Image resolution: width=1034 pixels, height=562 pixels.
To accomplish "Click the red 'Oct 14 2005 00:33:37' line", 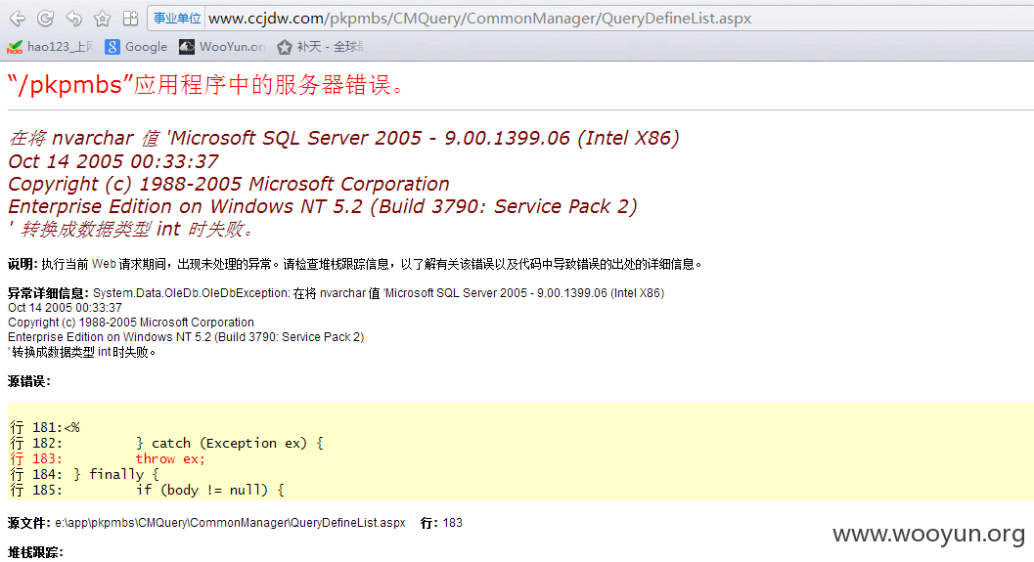I will 113,161.
